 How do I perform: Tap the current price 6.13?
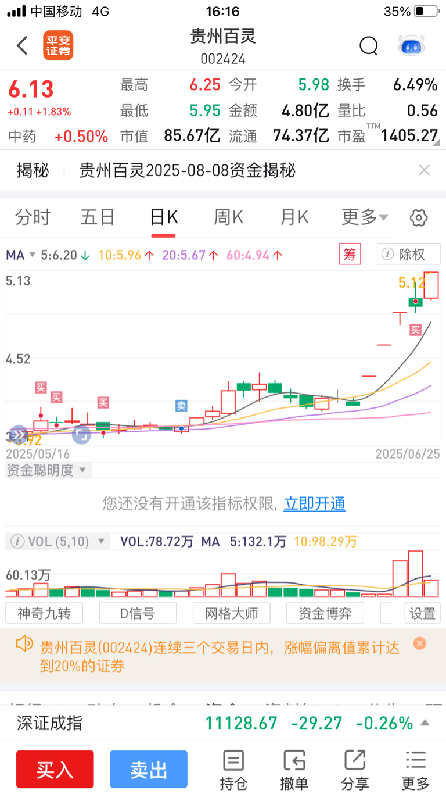tap(31, 89)
